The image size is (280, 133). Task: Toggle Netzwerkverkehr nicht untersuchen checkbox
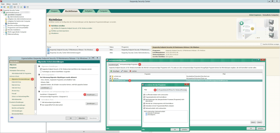tap(144, 108)
